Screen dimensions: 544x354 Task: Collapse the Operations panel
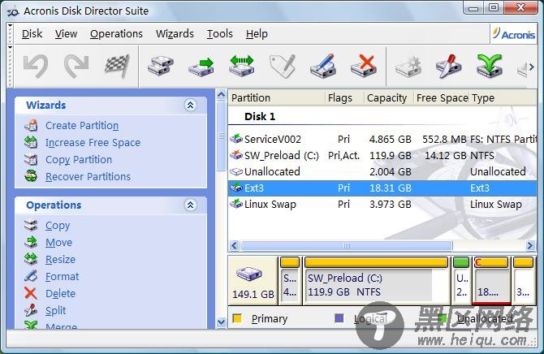click(190, 205)
